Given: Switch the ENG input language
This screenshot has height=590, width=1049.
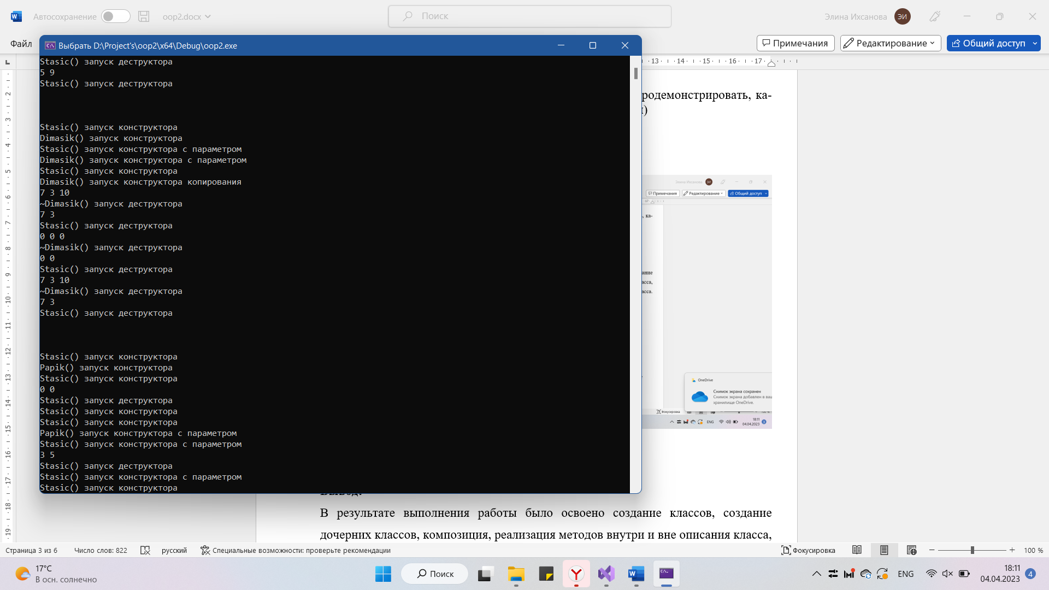Looking at the screenshot, I should [906, 574].
